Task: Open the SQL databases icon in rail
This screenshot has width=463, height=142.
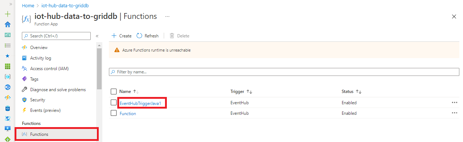Action: coord(7,108)
